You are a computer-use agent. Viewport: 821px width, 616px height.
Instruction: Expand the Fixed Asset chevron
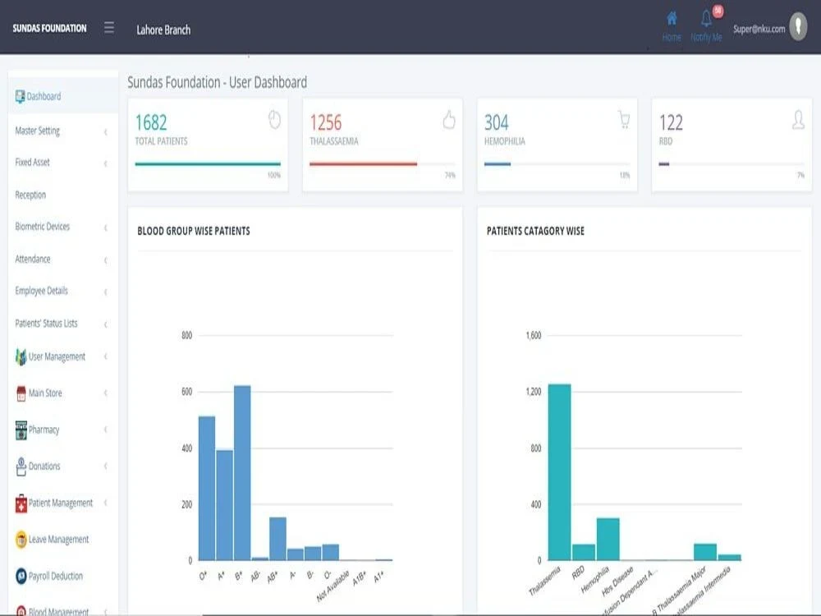pos(106,163)
